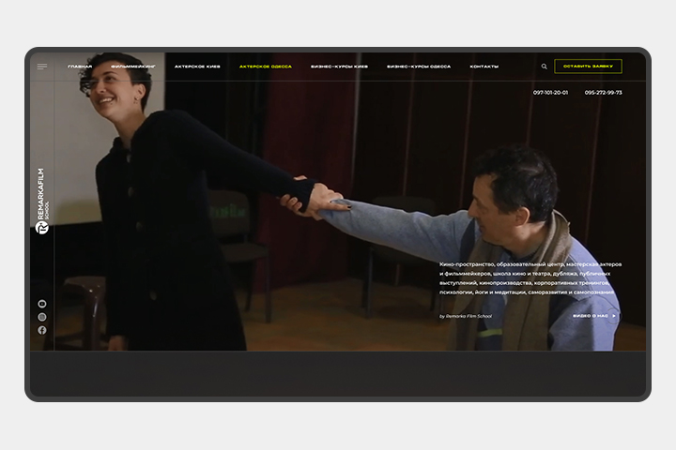Screen dimensions: 676x450
Task: Click the Remarkafilm School logo
Action: coord(42,202)
